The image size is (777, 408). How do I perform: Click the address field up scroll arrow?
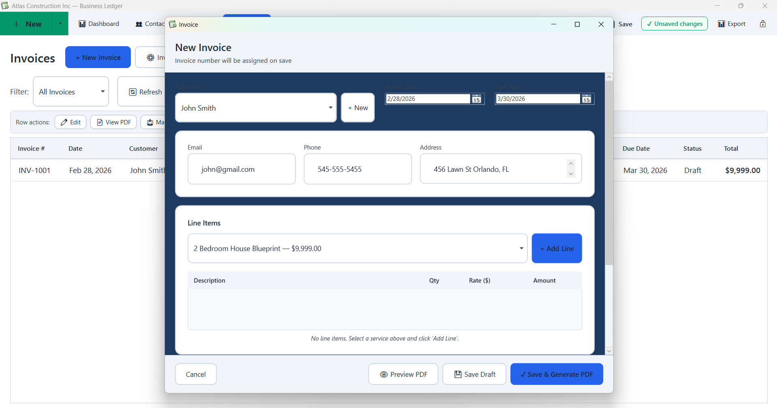571,163
